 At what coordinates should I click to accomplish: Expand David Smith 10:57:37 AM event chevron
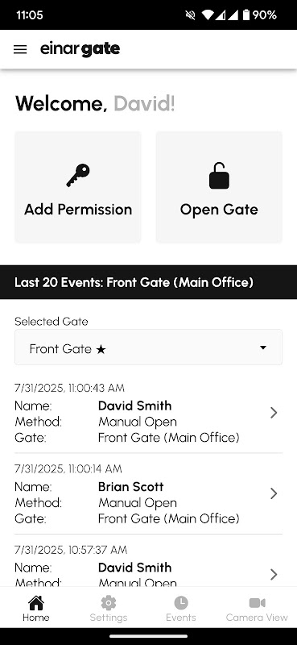274,574
